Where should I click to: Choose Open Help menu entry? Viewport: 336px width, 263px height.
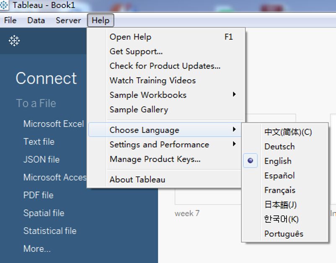[166, 37]
